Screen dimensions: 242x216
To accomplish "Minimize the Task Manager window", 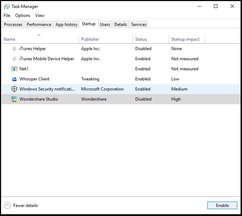I will 199,6.
